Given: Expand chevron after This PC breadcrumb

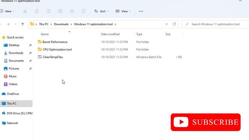Looking at the screenshot, I should pyautogui.click(x=51, y=24).
